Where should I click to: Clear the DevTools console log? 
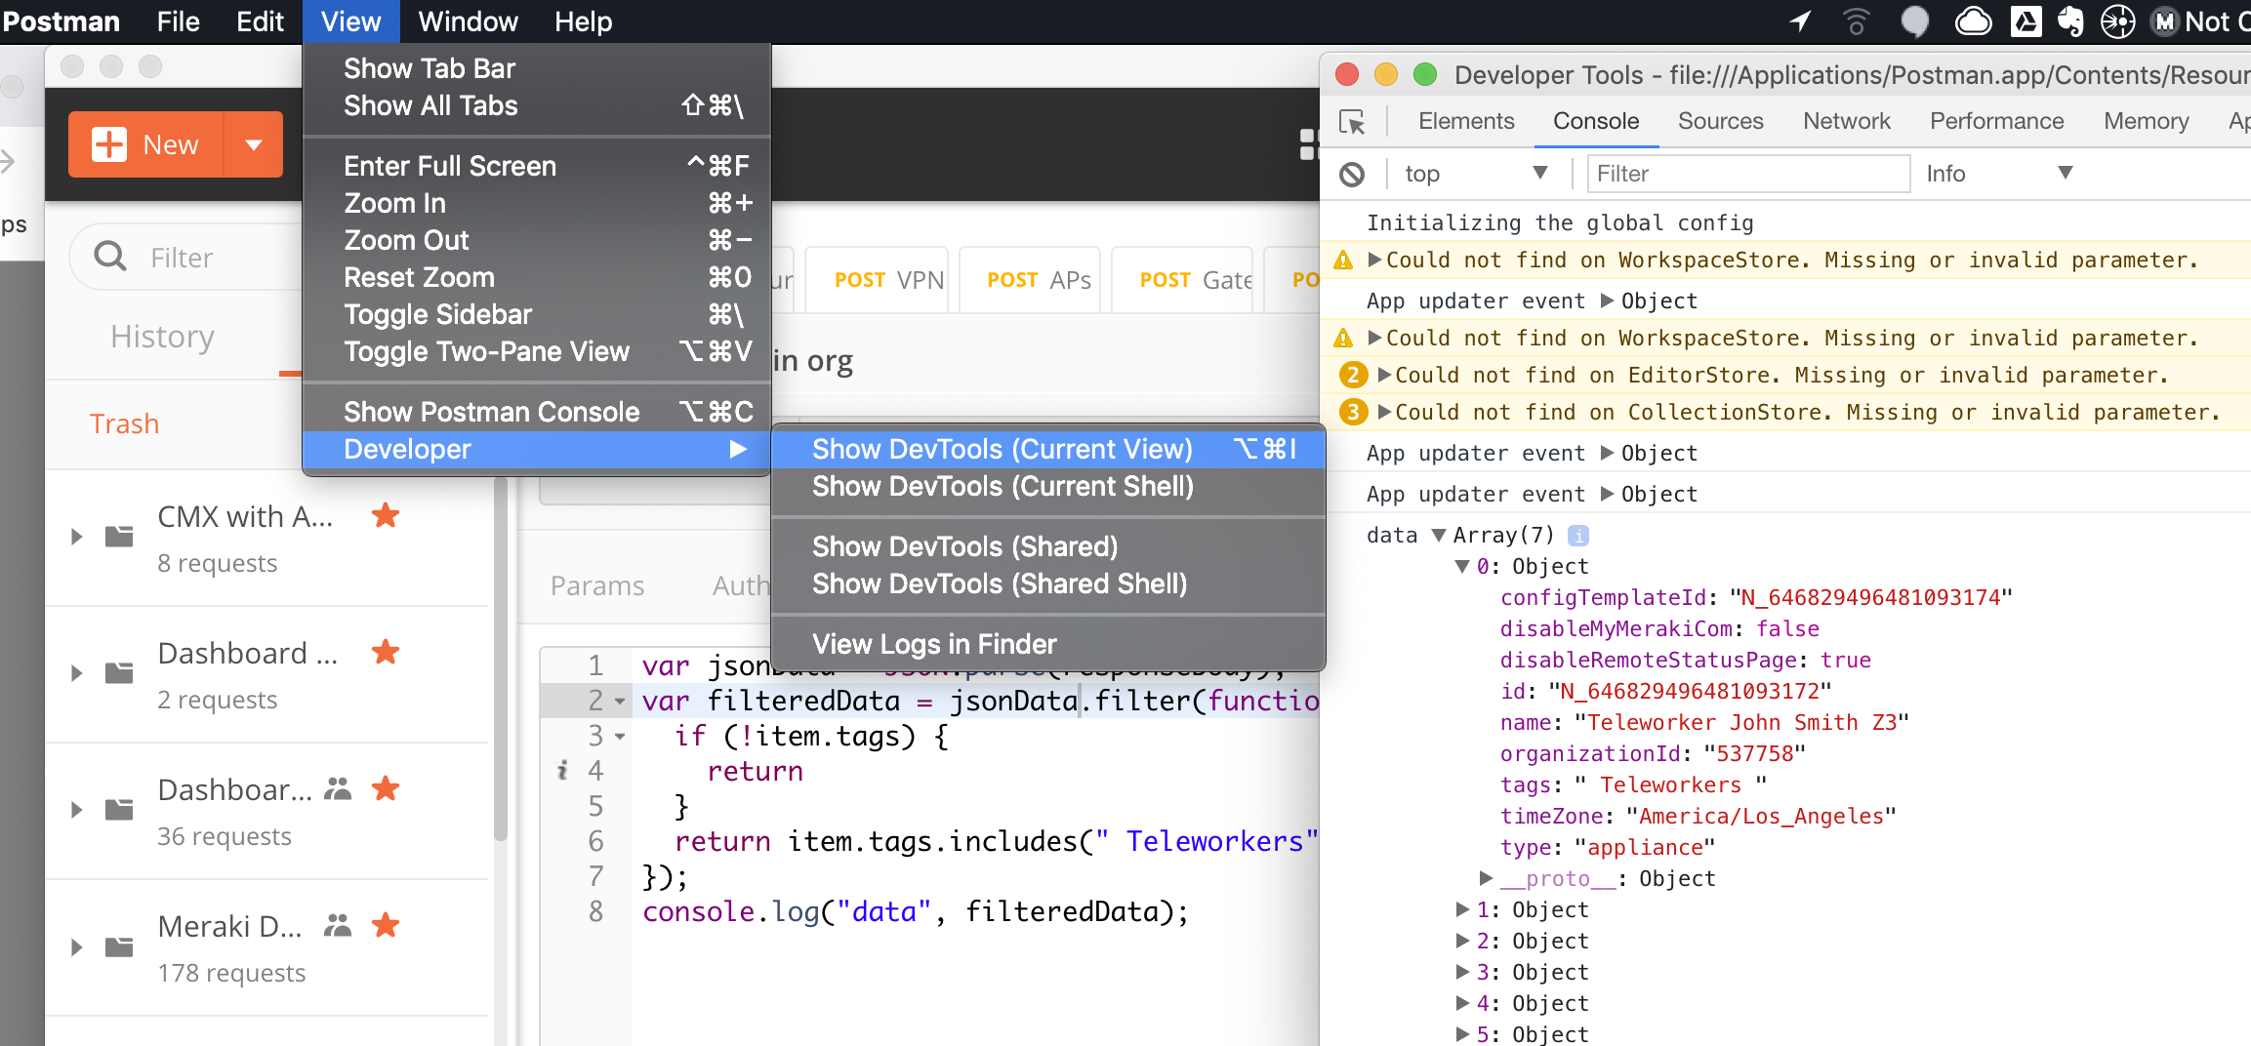(1353, 173)
